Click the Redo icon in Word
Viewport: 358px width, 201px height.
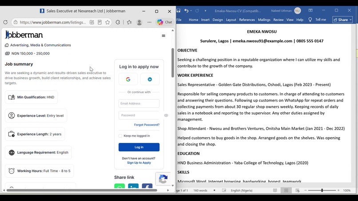tap(197, 11)
